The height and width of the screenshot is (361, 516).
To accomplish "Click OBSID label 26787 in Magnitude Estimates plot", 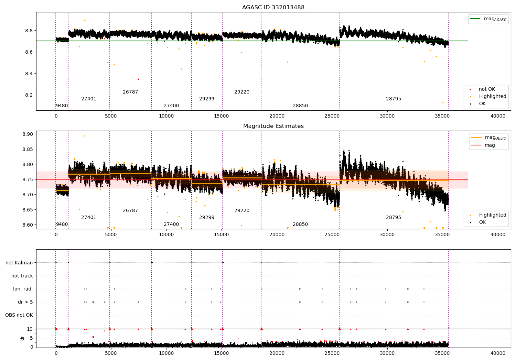I will tap(130, 210).
